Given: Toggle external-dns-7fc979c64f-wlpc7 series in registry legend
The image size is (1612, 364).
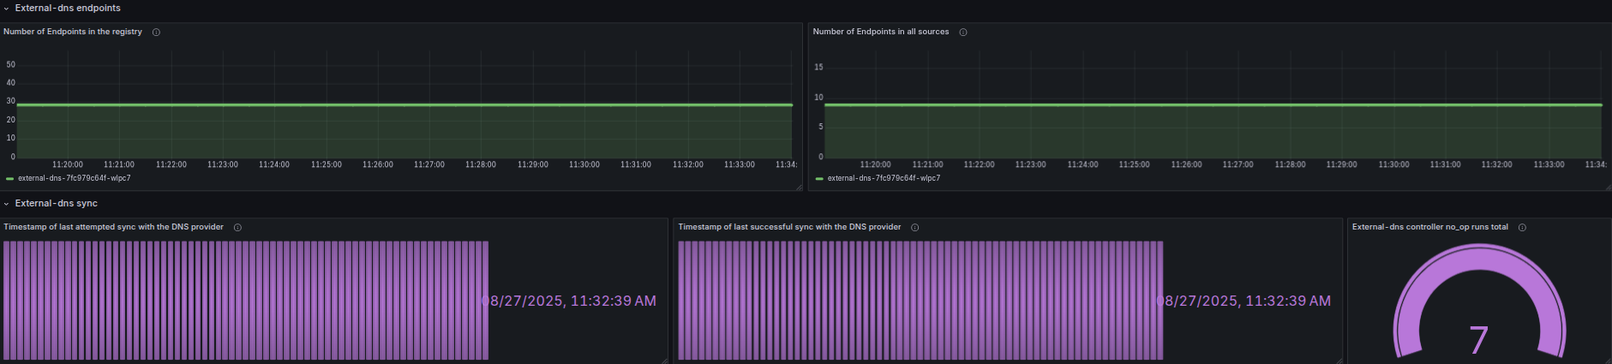Looking at the screenshot, I should pos(75,178).
